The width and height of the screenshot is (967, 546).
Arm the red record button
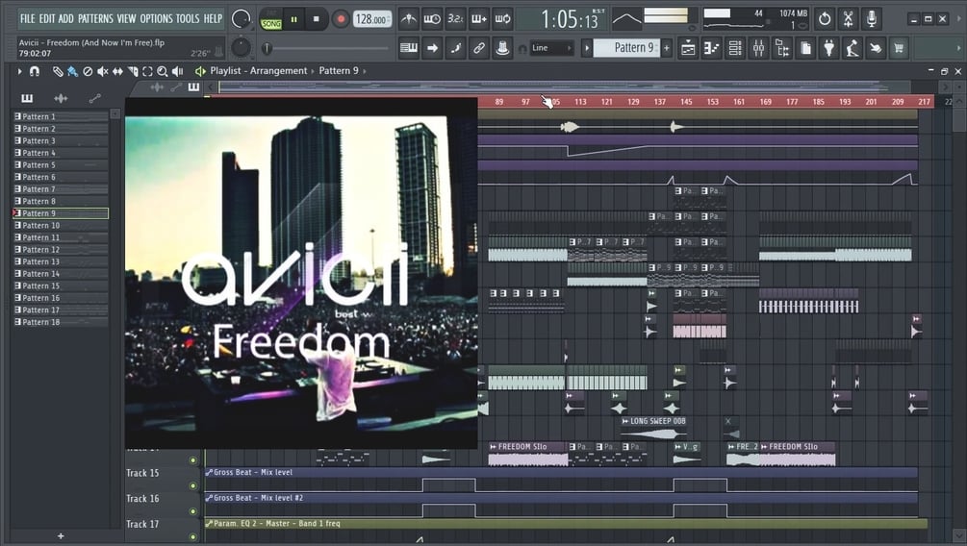(x=340, y=20)
